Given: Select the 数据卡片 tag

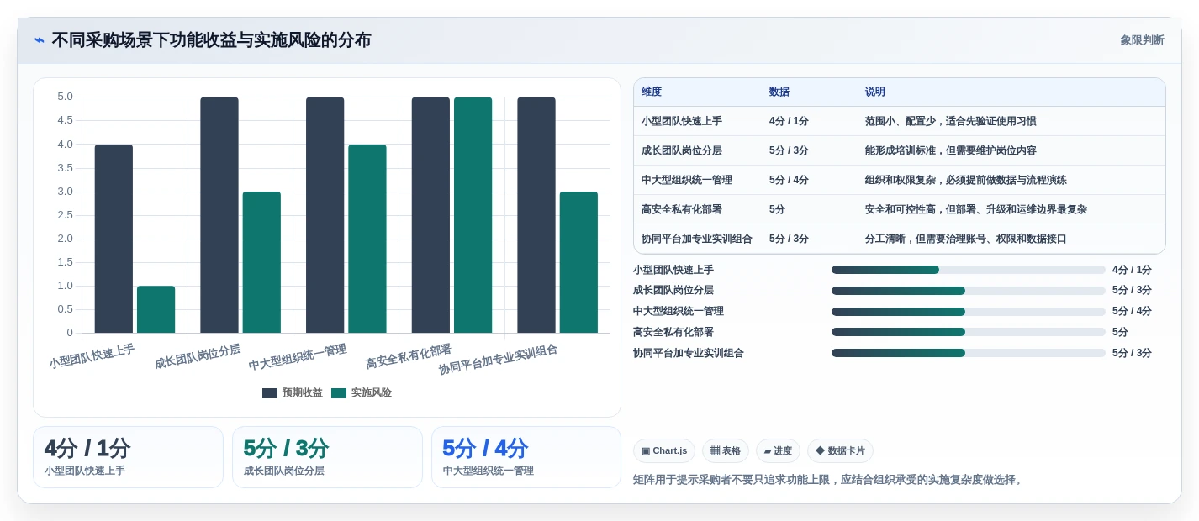Looking at the screenshot, I should [x=840, y=451].
